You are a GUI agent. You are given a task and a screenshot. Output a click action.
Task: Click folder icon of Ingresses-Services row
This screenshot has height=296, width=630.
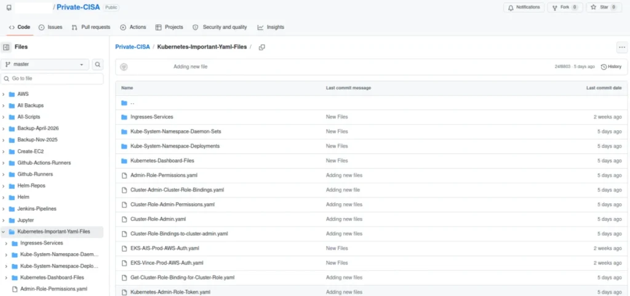tap(124, 117)
